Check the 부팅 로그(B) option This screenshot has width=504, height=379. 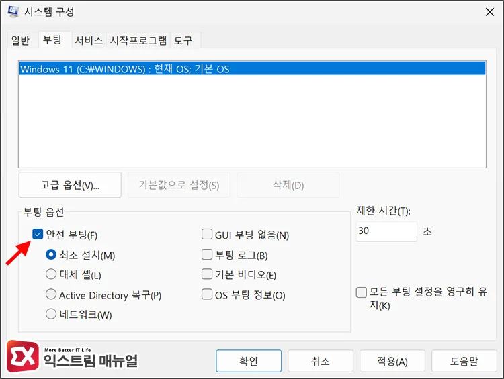[x=207, y=254]
